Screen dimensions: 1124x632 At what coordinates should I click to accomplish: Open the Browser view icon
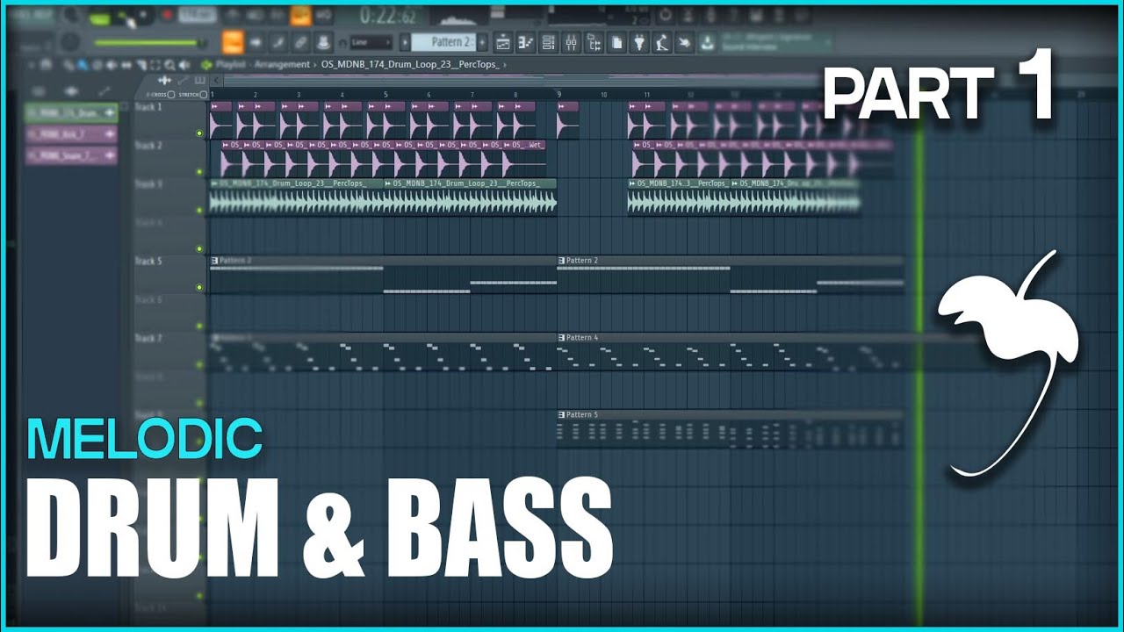(594, 42)
